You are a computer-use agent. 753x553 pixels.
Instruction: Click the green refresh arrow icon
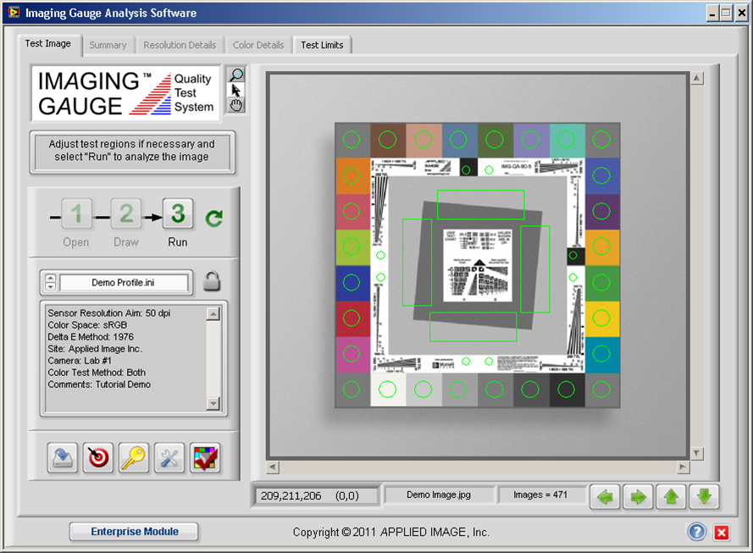point(213,218)
